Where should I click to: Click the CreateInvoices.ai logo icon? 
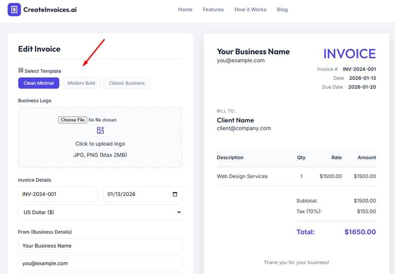click(x=14, y=10)
